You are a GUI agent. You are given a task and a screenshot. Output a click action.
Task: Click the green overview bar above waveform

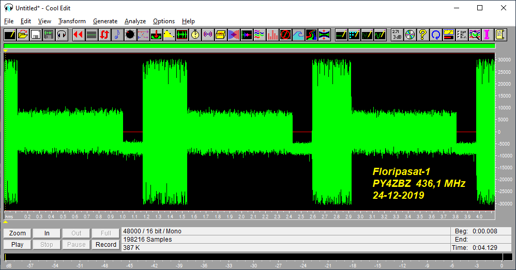pos(250,46)
